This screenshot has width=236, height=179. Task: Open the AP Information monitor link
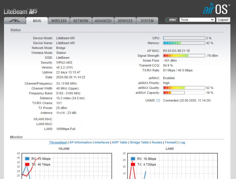point(80,142)
